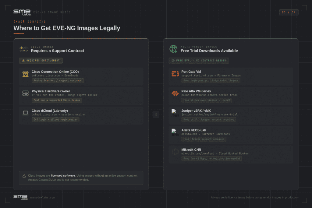Click the 'Must own a supported Cisco device' tag
This screenshot has width=312, height=208.
coord(57,100)
